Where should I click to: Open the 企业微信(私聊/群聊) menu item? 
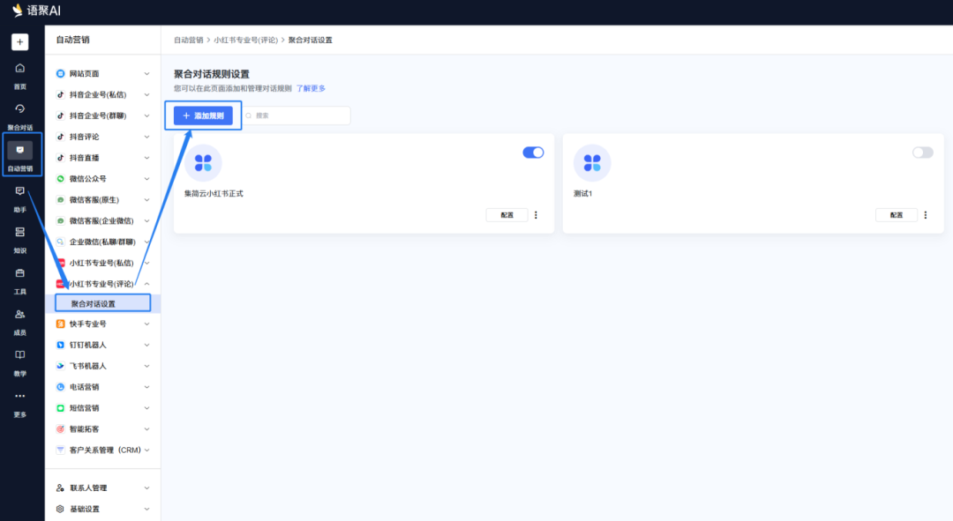pyautogui.click(x=102, y=242)
